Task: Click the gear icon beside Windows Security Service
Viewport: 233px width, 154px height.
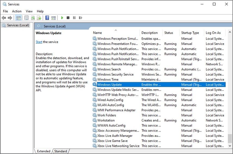Action: [95, 74]
